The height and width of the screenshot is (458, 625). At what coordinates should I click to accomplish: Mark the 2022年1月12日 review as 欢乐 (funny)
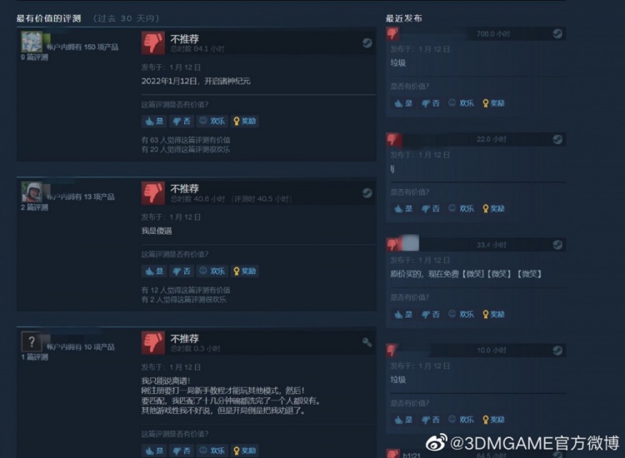click(212, 121)
